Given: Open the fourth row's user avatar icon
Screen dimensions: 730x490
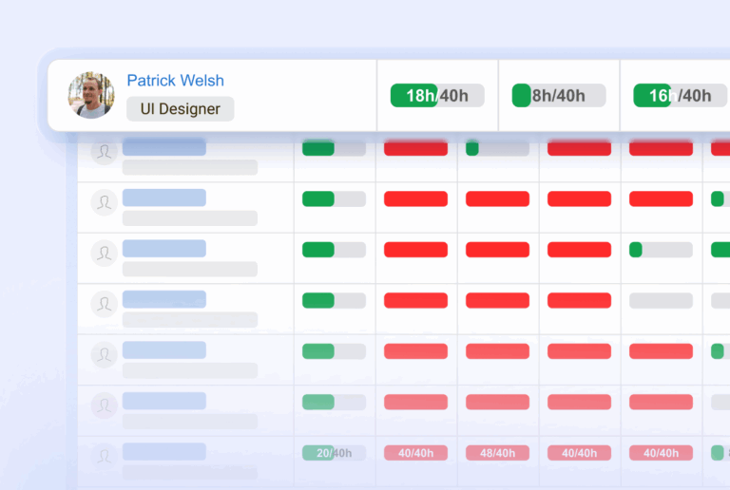Looking at the screenshot, I should tap(104, 304).
